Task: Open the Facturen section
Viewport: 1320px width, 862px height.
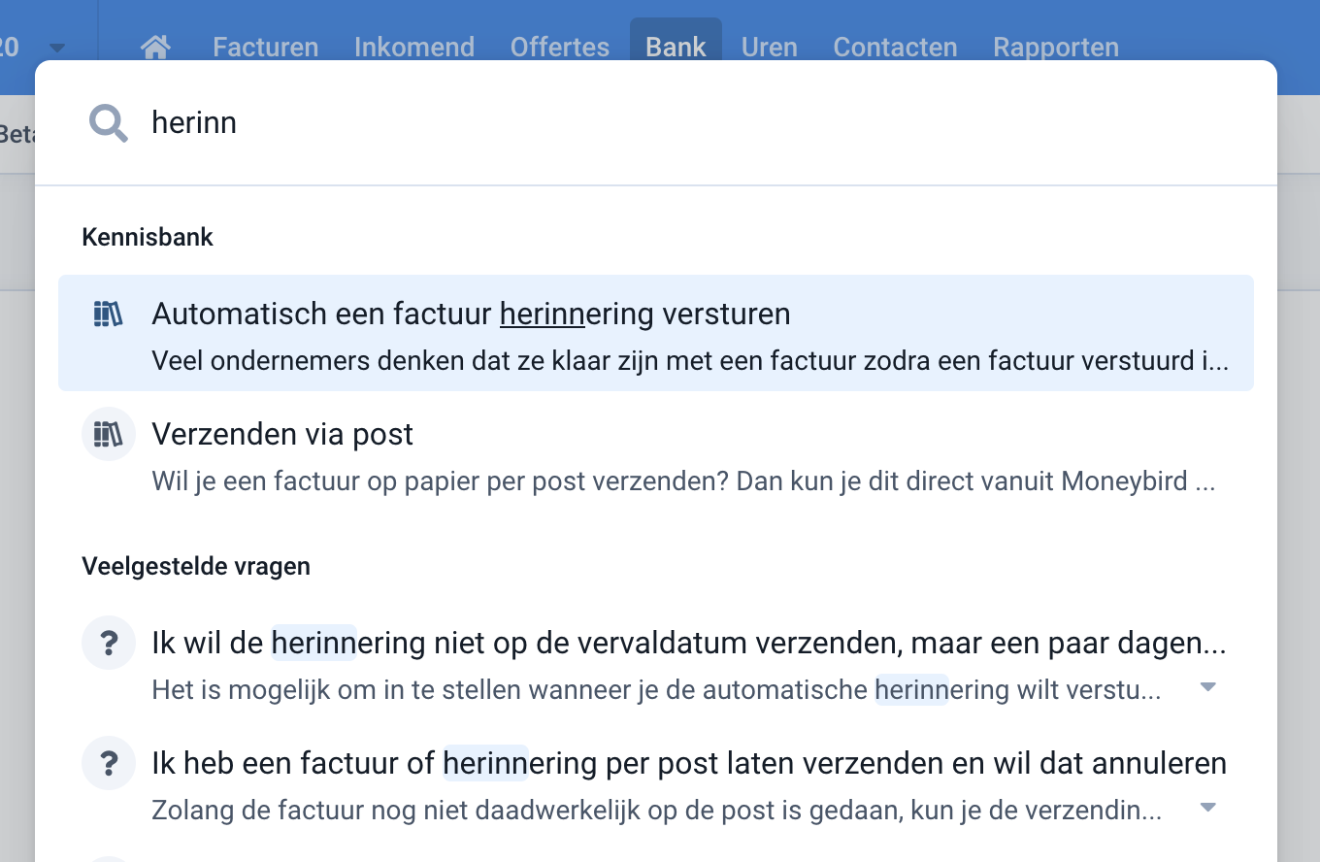Action: [265, 46]
